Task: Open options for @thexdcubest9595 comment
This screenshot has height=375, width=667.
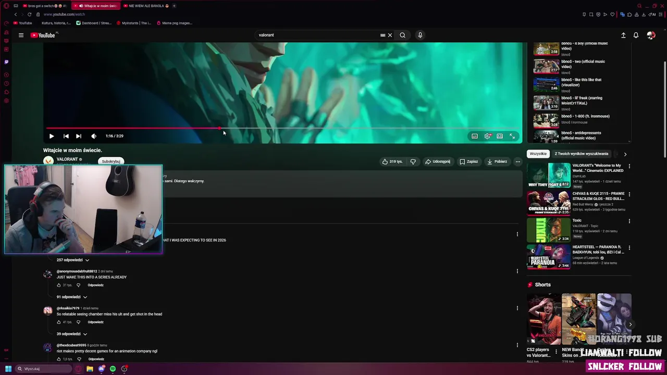Action: pyautogui.click(x=517, y=345)
